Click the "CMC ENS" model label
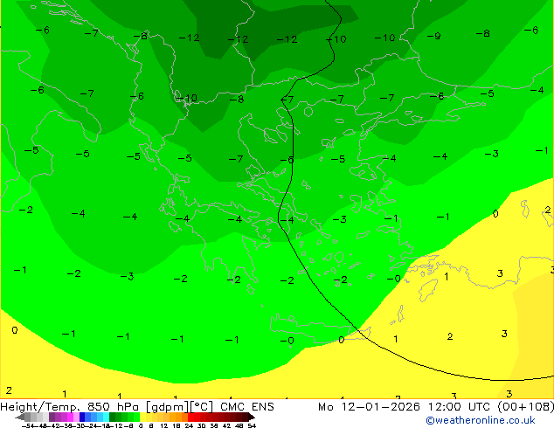The width and height of the screenshot is (554, 428). pos(247,407)
